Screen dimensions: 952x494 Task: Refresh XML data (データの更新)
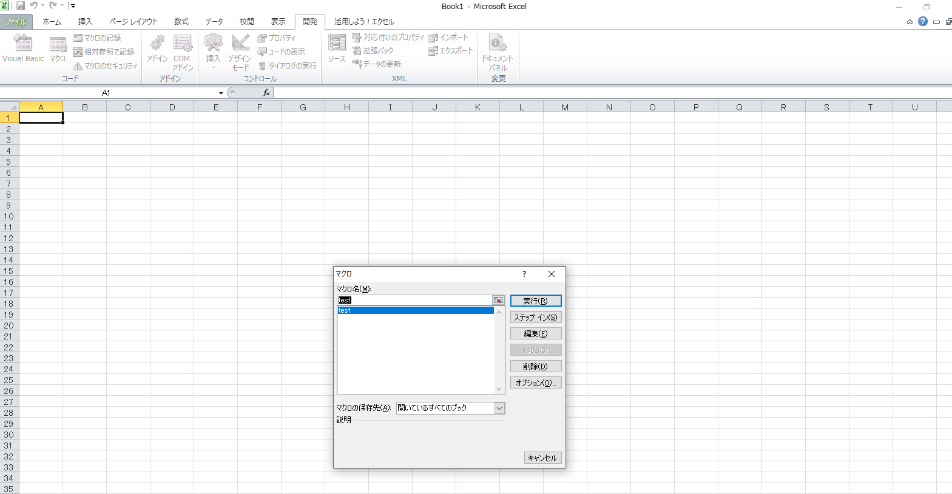[x=377, y=64]
